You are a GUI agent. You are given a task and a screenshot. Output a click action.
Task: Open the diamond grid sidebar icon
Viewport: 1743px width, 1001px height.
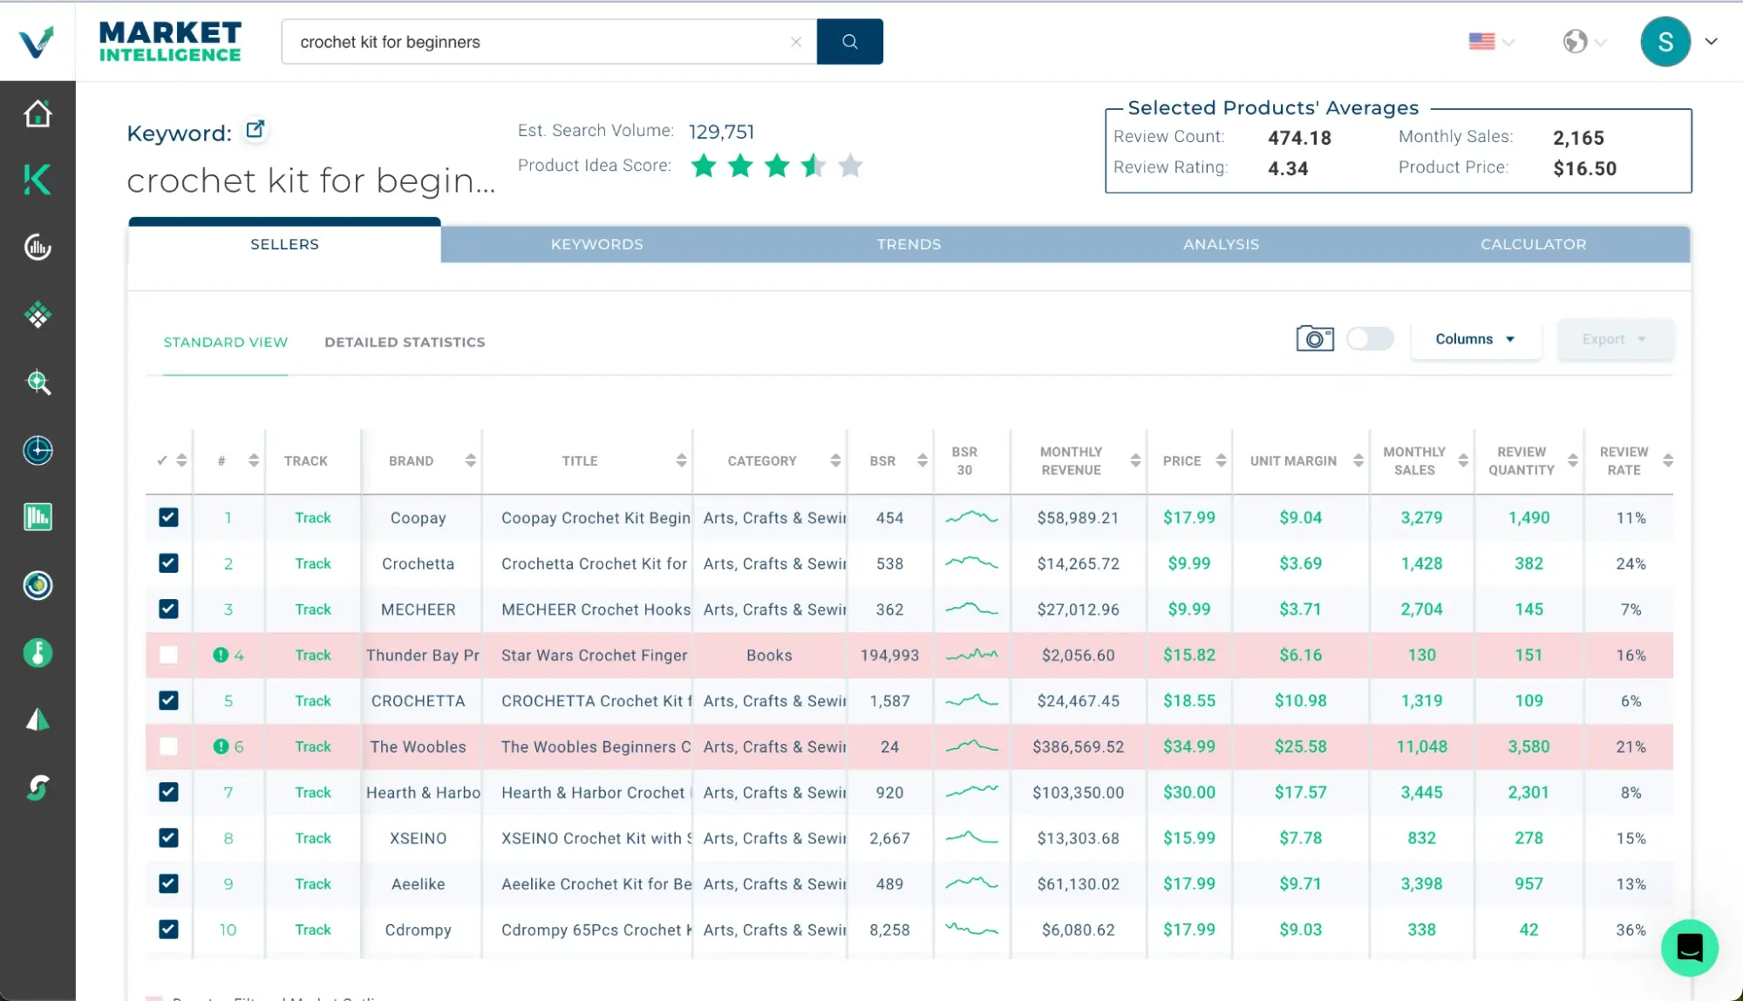point(37,315)
